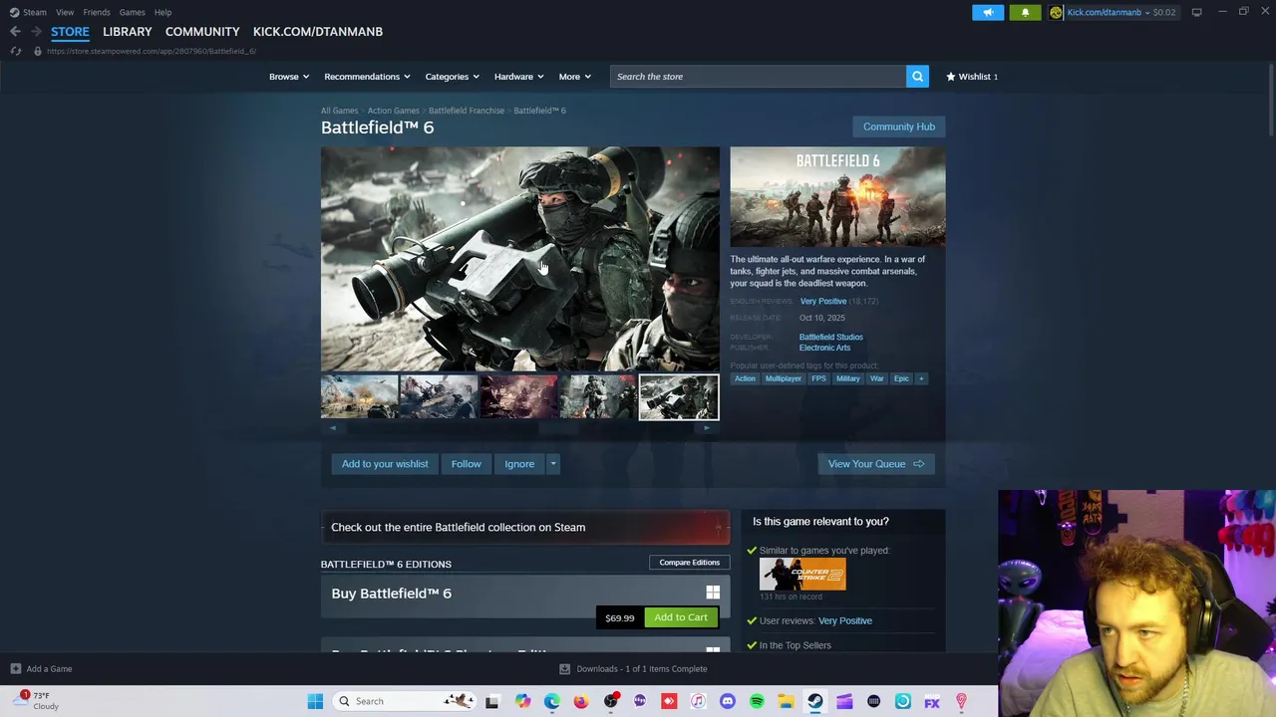Click in the Search the store field
The image size is (1276, 717).
tap(758, 77)
